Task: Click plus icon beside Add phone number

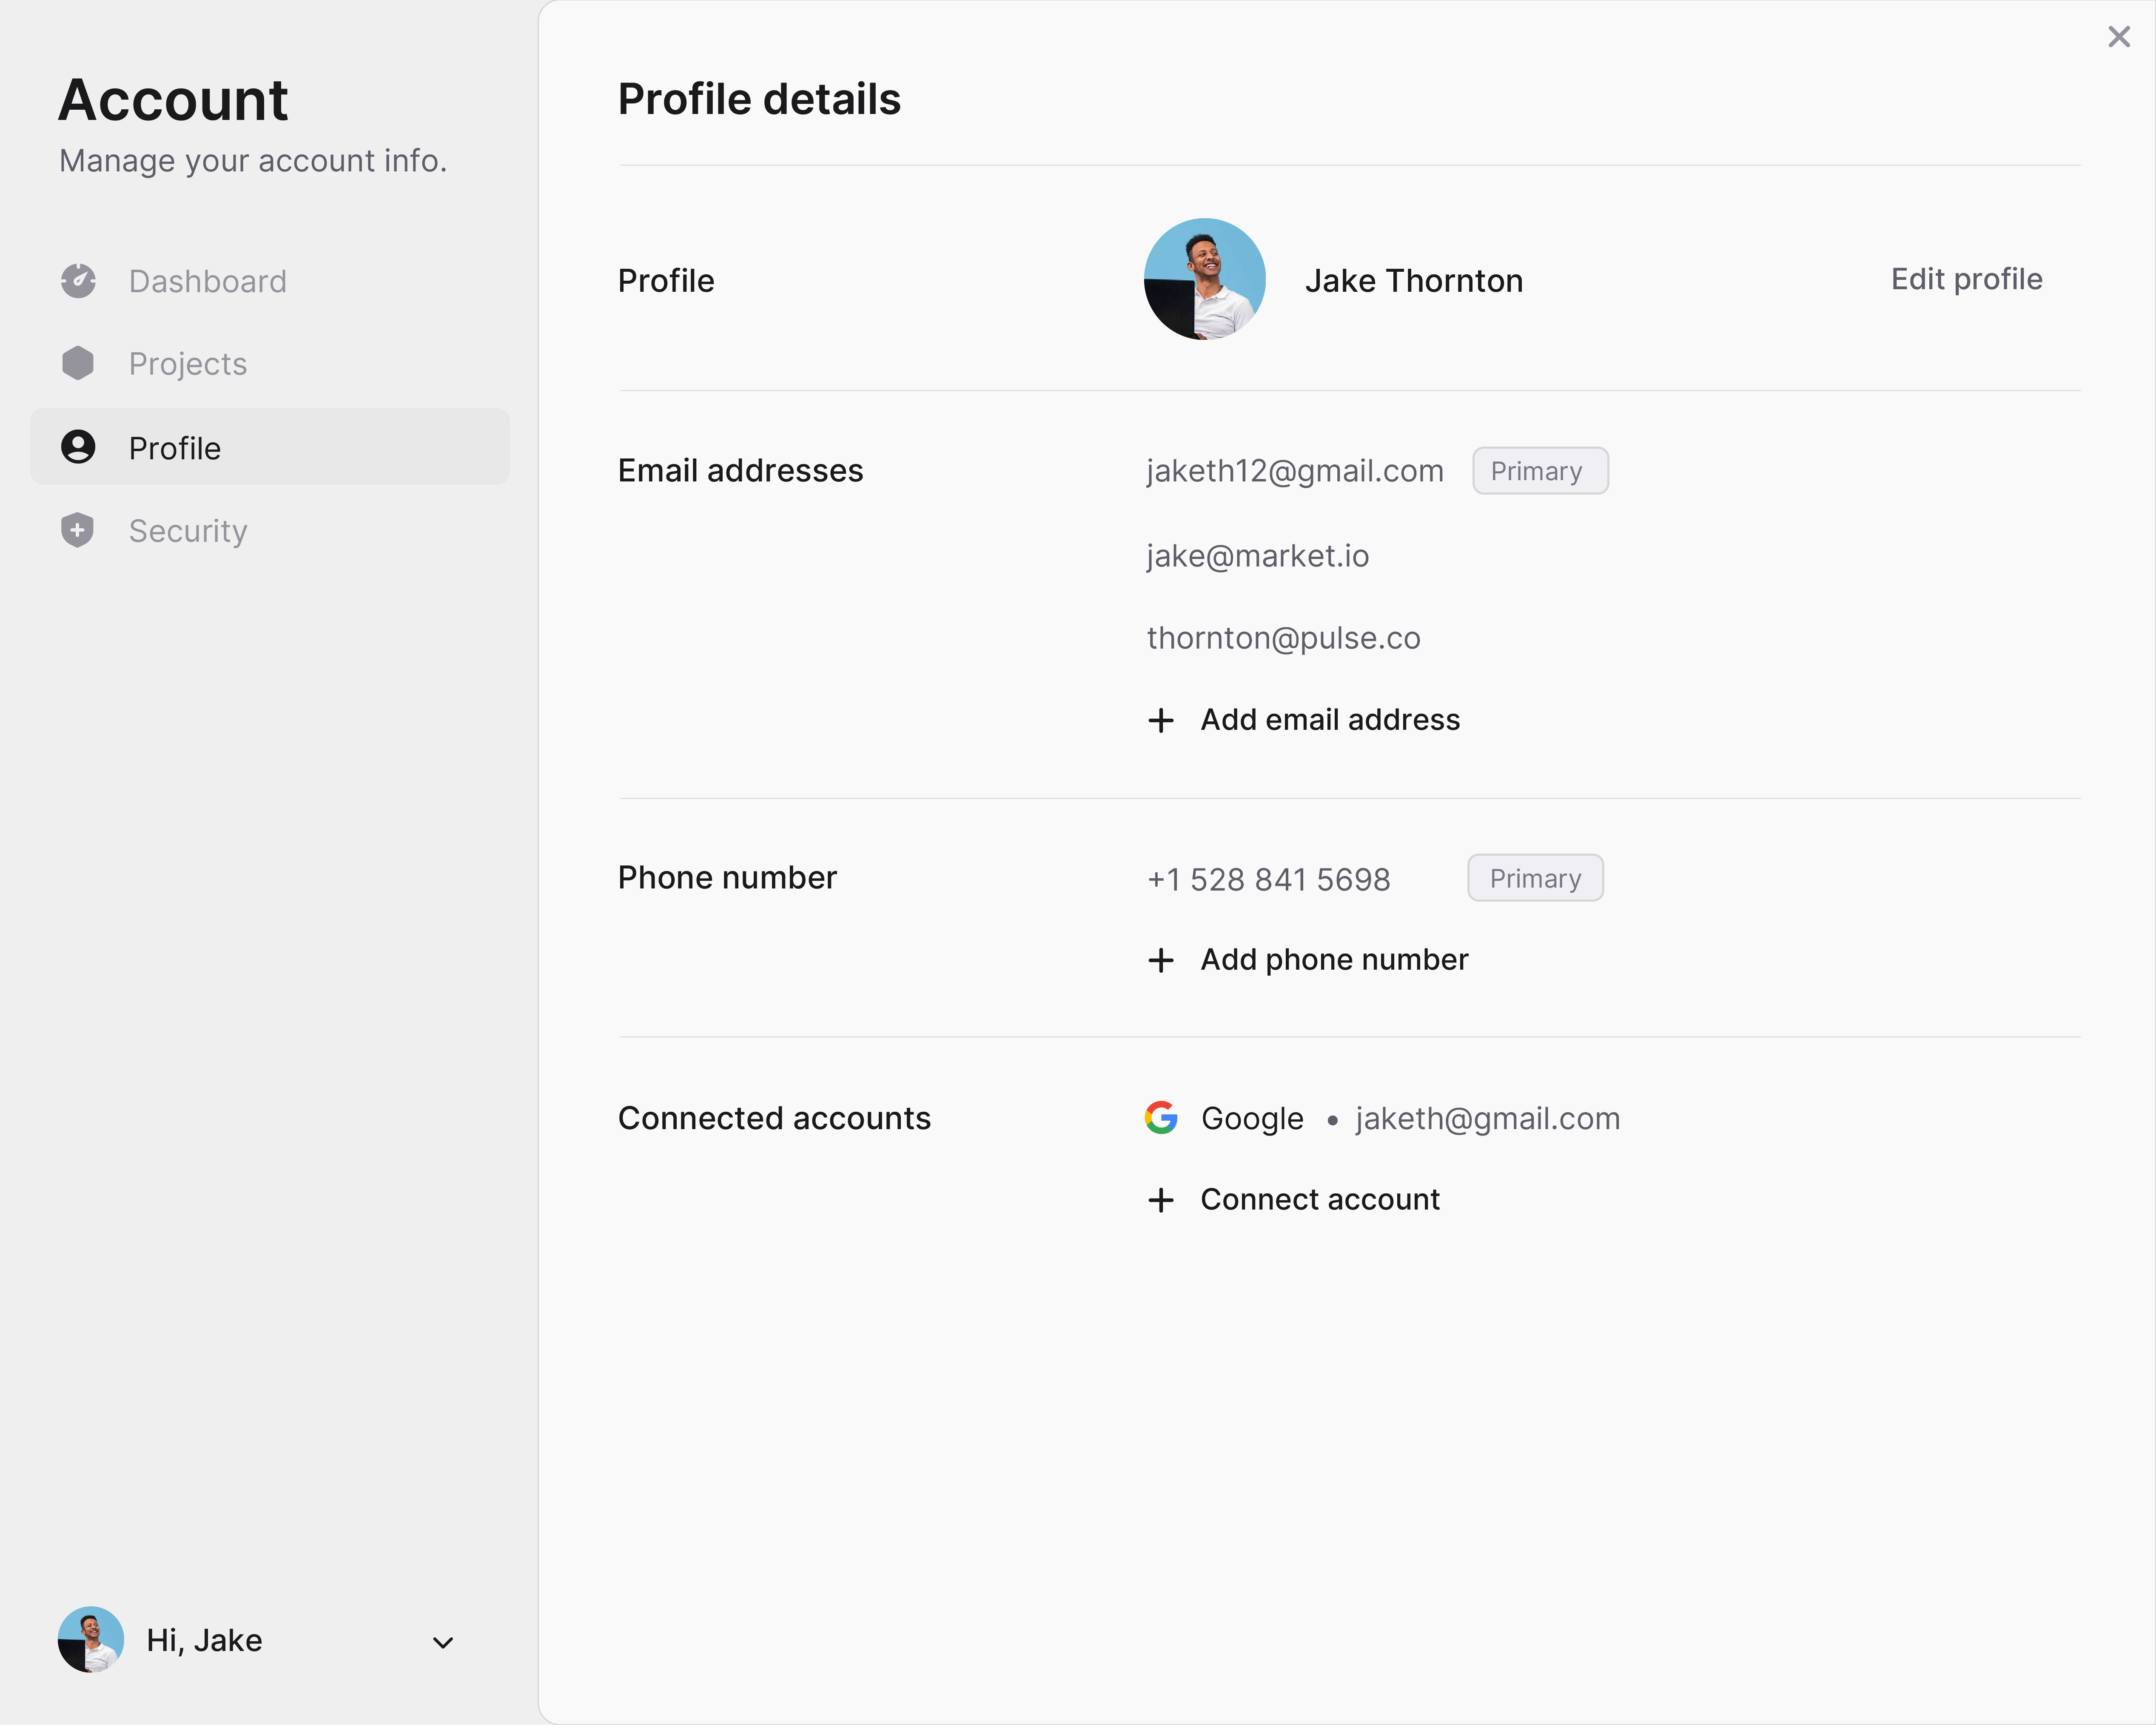Action: (x=1161, y=960)
